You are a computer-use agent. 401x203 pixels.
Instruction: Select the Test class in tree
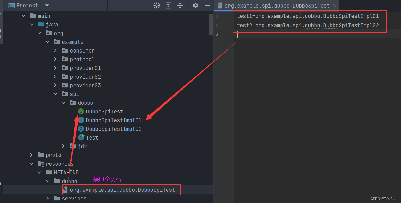pyautogui.click(x=92, y=138)
